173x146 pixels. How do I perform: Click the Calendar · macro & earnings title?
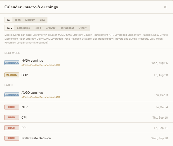click(31, 7)
